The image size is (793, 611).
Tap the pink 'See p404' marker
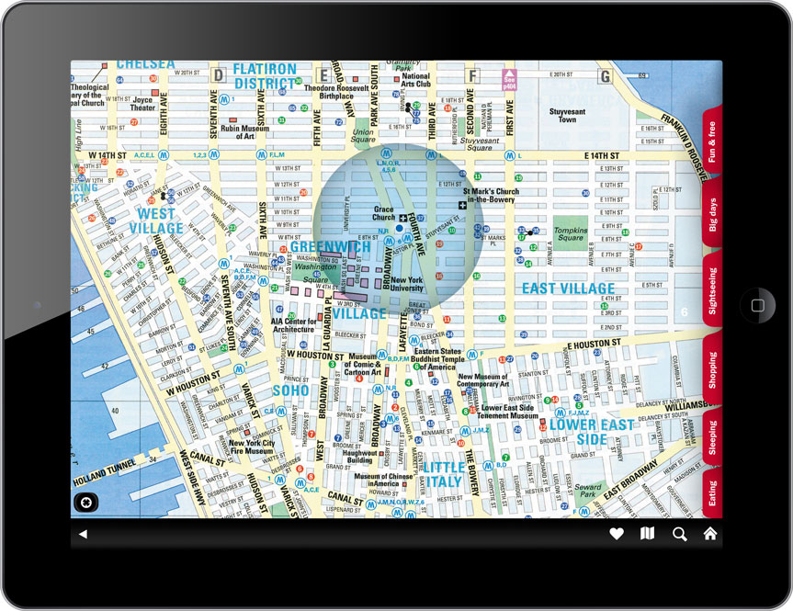pos(509,80)
